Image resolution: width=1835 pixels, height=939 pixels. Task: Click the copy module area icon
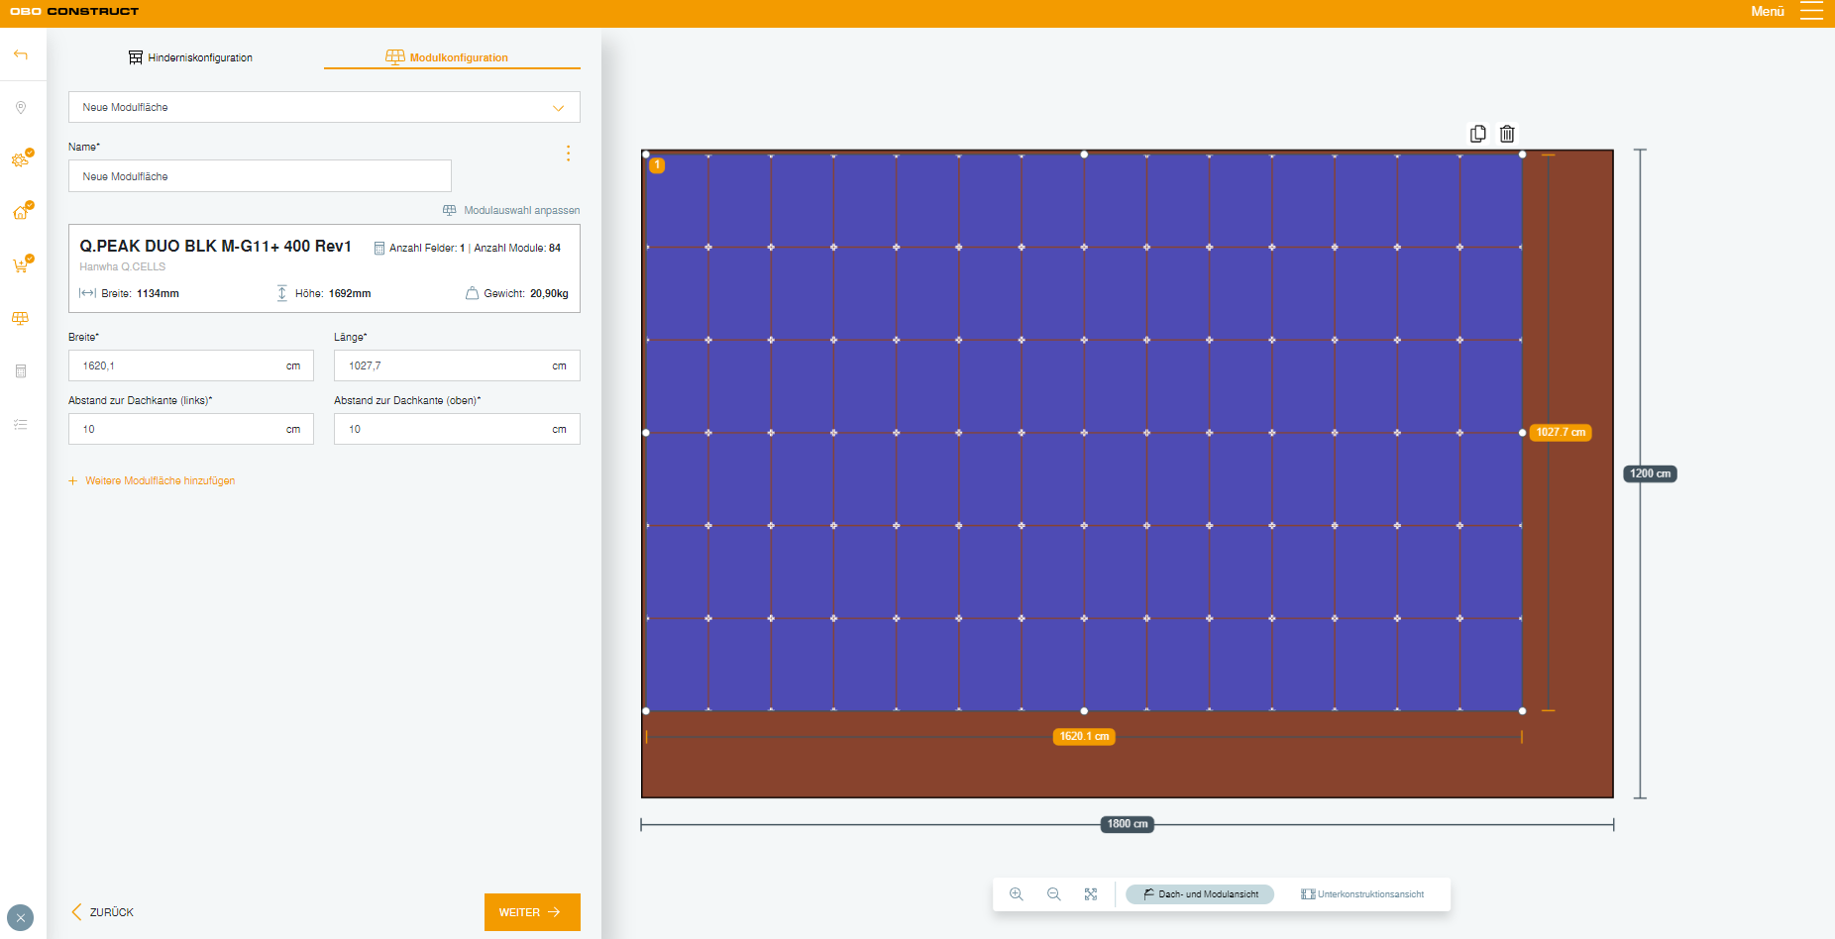point(1477,134)
